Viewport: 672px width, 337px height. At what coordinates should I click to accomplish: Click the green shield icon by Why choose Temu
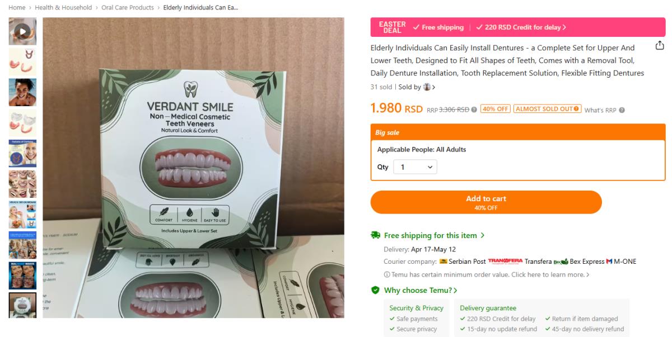pyautogui.click(x=375, y=290)
